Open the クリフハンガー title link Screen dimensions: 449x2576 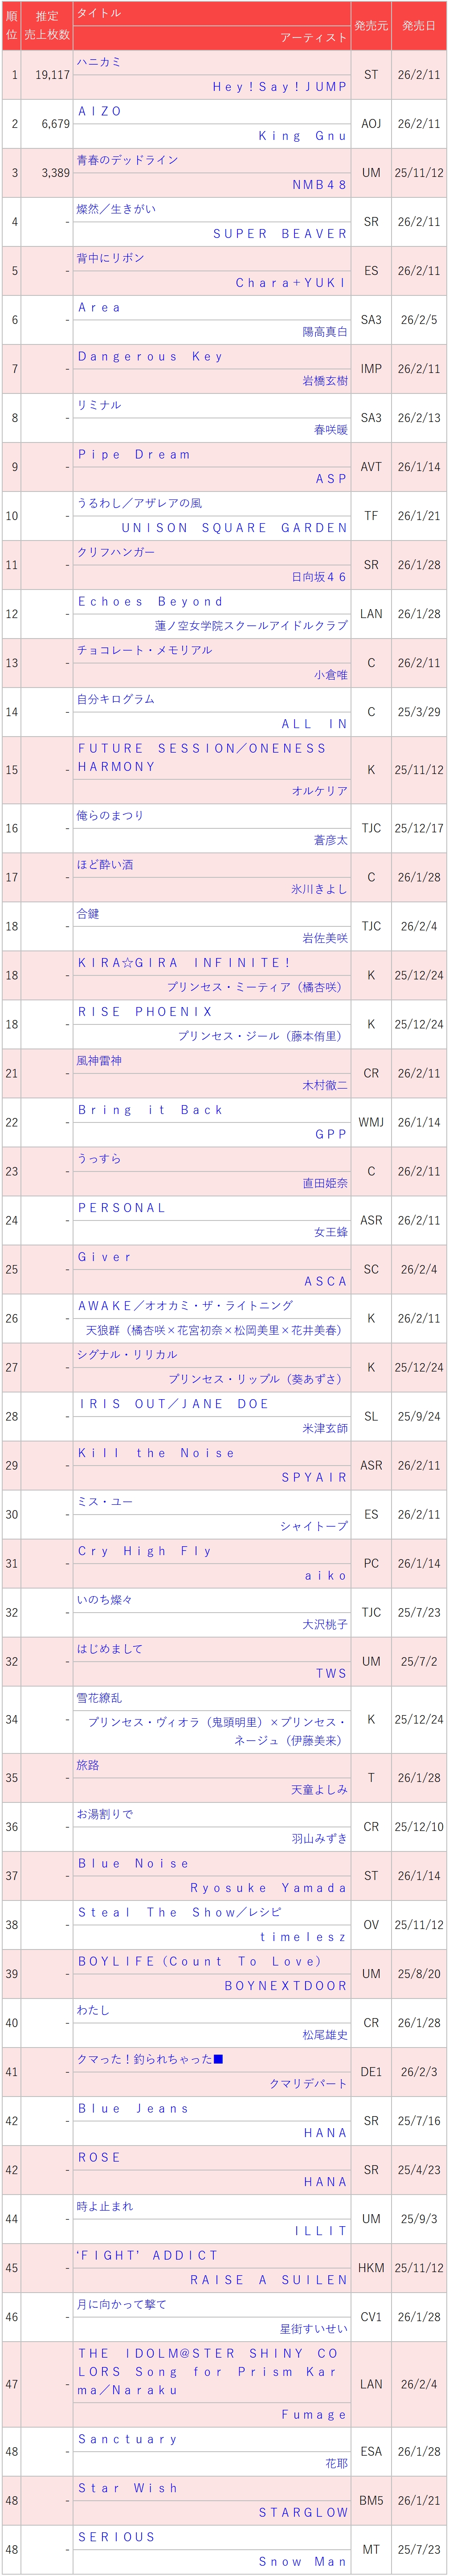116,552
